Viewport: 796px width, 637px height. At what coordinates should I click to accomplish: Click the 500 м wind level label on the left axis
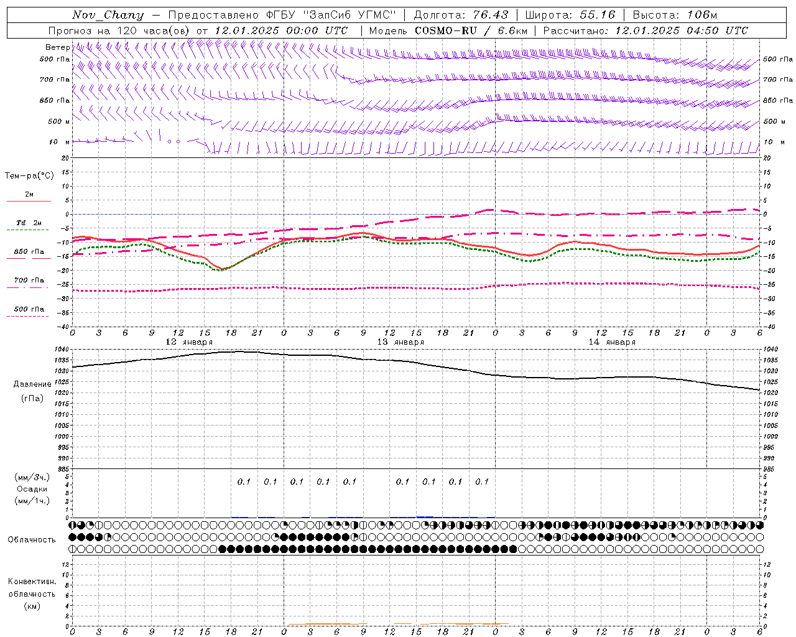coord(59,121)
